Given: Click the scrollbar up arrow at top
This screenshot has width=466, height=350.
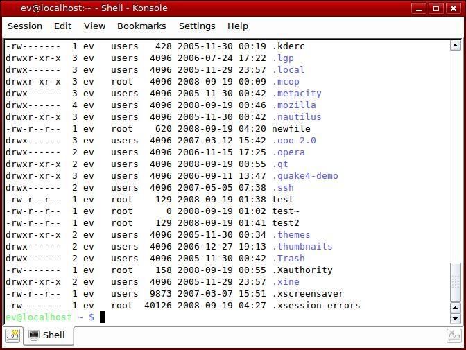Looking at the screenshot, I should [x=456, y=46].
